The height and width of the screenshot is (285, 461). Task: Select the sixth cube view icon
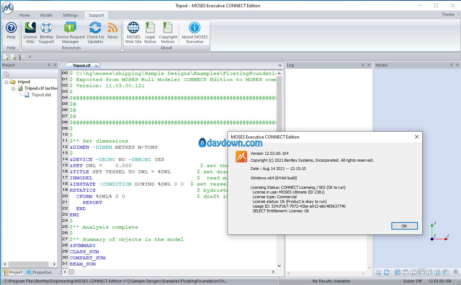437,272
